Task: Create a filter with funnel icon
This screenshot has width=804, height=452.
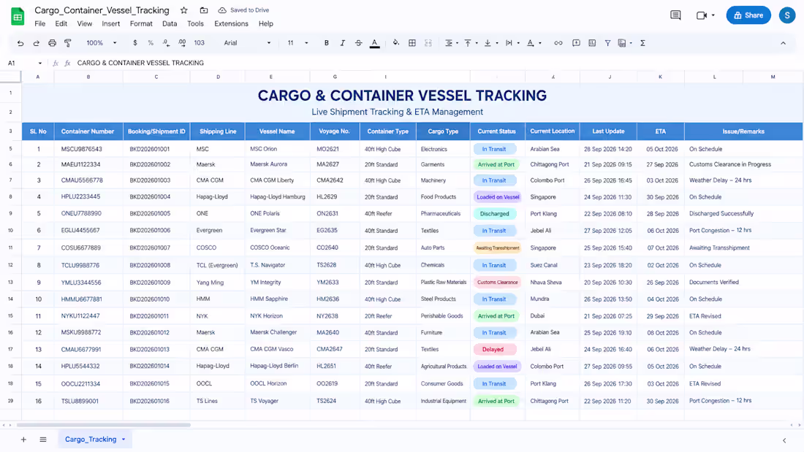Action: point(607,43)
